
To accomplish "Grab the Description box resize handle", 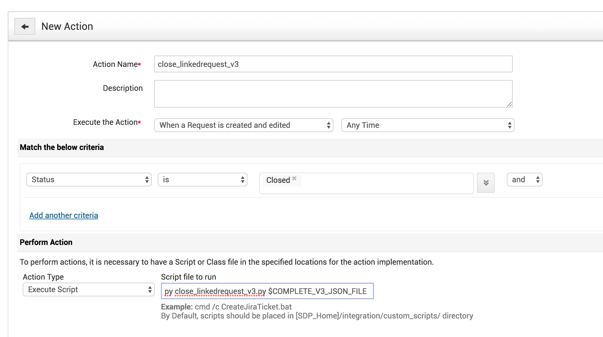I will 509,104.
